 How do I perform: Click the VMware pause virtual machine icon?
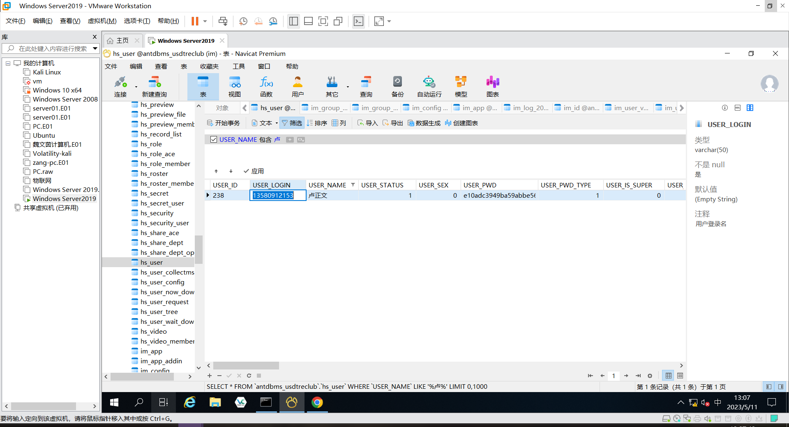(x=195, y=21)
